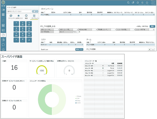This screenshot has width=157, height=119.
Task: Tap the keypad asterisk key
Action: [x=16, y=40]
